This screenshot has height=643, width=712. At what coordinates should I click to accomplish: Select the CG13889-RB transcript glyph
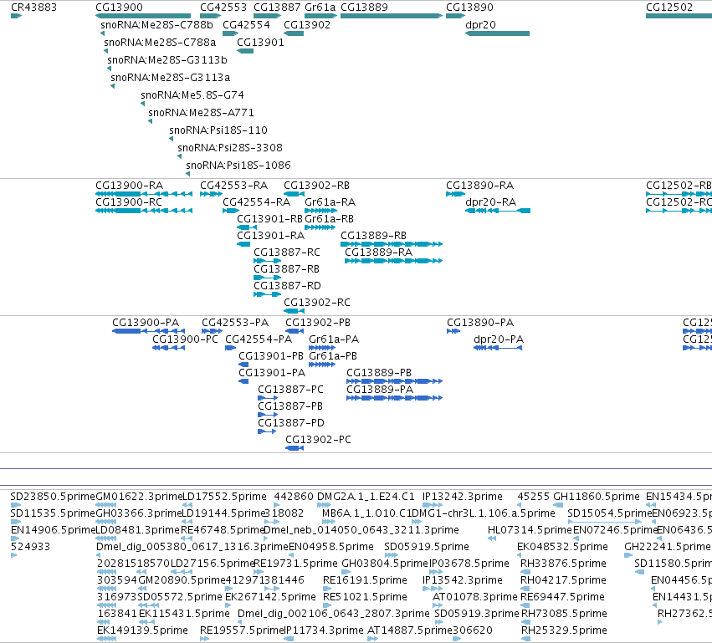(x=392, y=244)
